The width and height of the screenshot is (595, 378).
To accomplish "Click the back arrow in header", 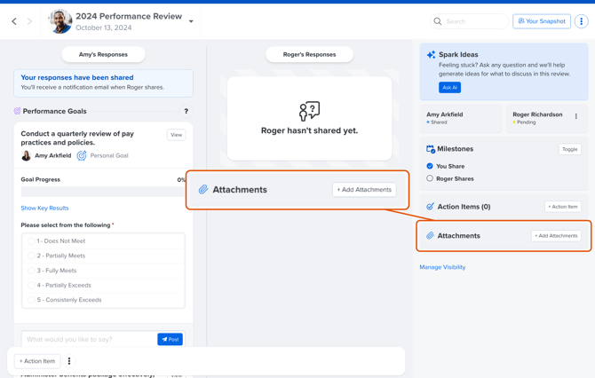I will [x=14, y=21].
